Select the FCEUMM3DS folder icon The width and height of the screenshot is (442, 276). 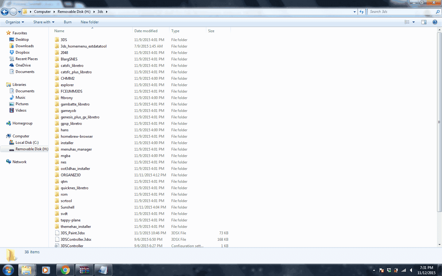[x=57, y=91]
